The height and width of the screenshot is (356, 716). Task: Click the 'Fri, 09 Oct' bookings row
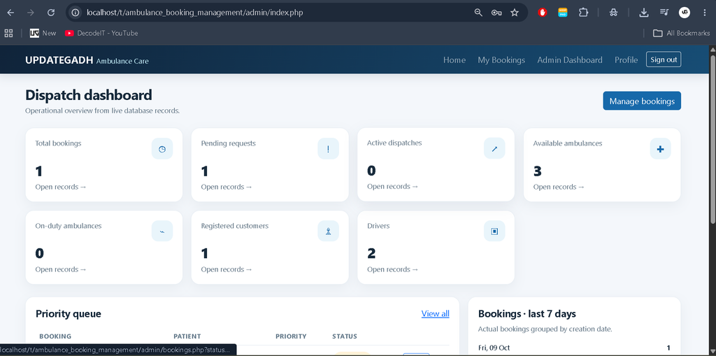click(574, 348)
